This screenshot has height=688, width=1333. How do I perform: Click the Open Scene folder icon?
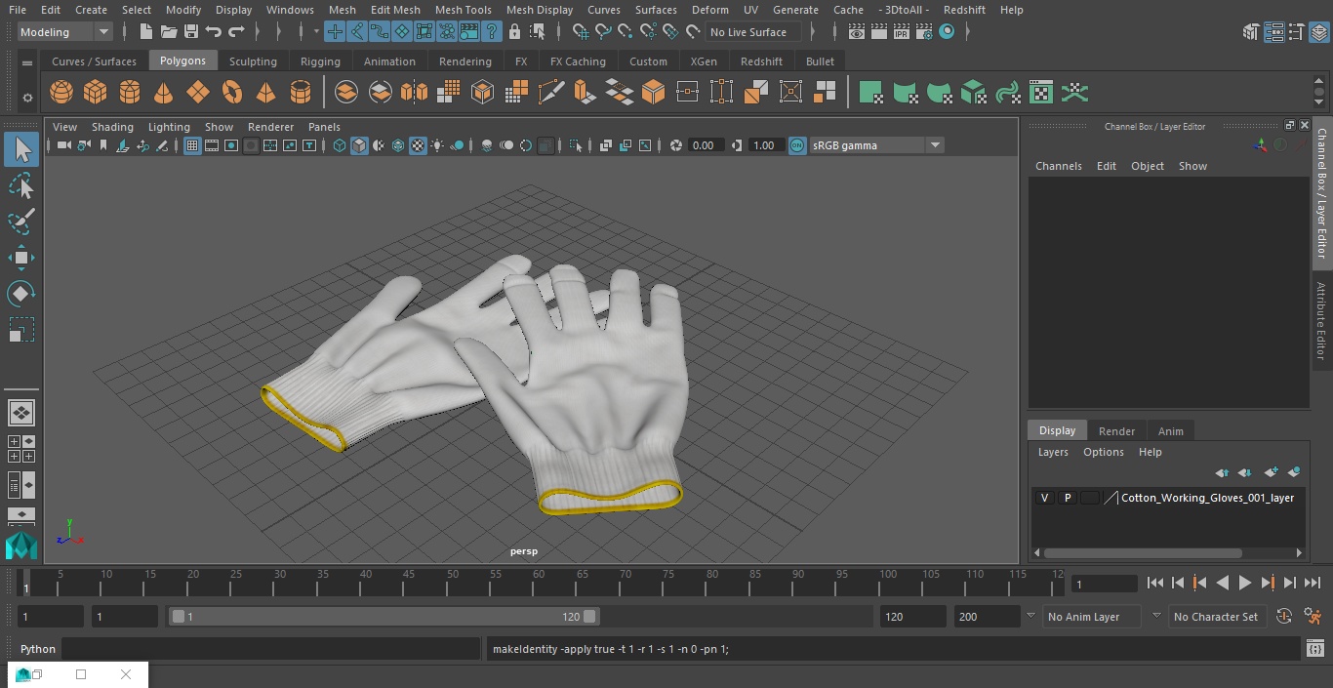[169, 32]
